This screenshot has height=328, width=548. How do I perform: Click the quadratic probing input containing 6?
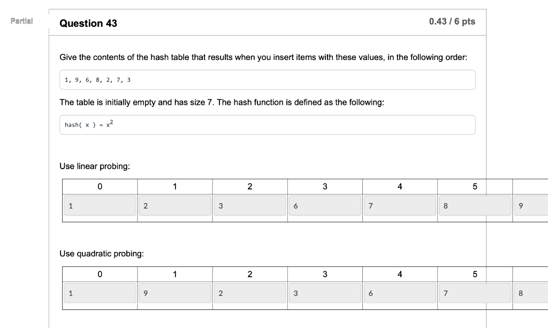[400, 293]
